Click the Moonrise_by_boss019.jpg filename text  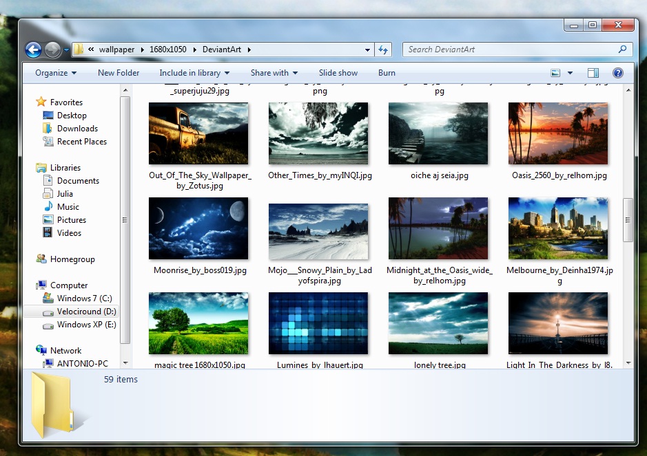(x=200, y=270)
